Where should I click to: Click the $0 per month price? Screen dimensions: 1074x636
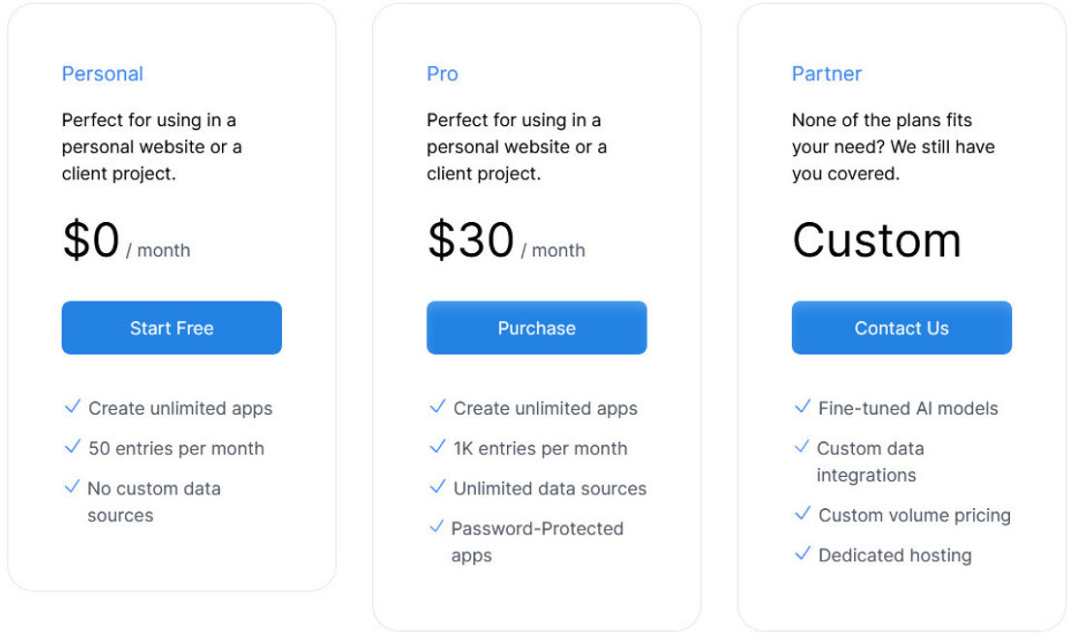126,239
